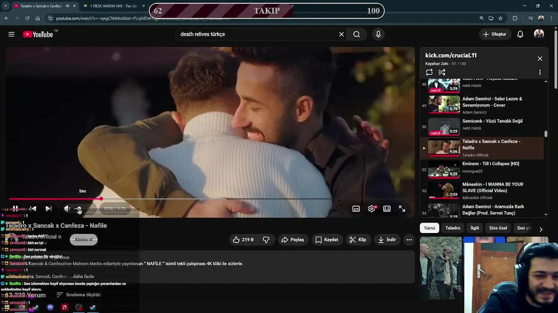Open the browser media control icon
Image resolution: width=558 pixels, height=313 pixels.
coord(530,18)
